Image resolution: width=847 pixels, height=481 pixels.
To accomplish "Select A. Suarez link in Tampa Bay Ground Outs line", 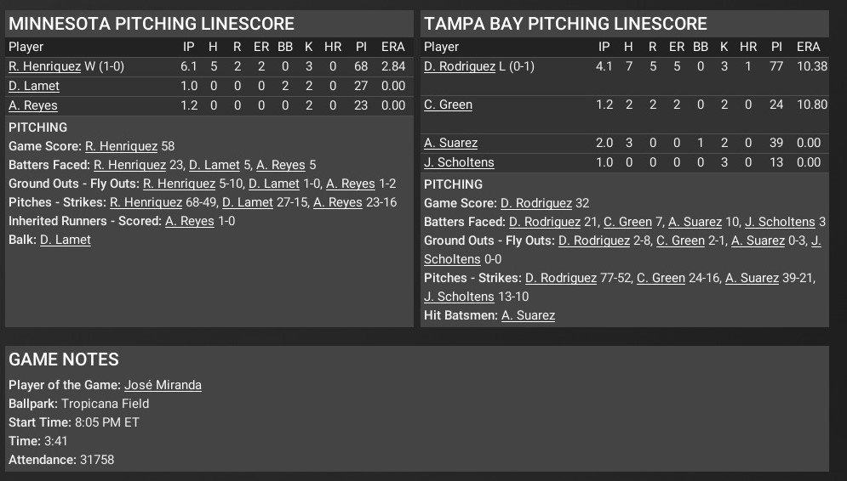I will [x=758, y=240].
